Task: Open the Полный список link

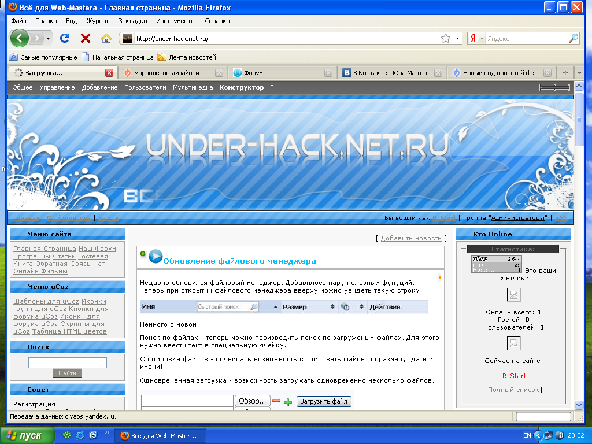Action: 513,390
